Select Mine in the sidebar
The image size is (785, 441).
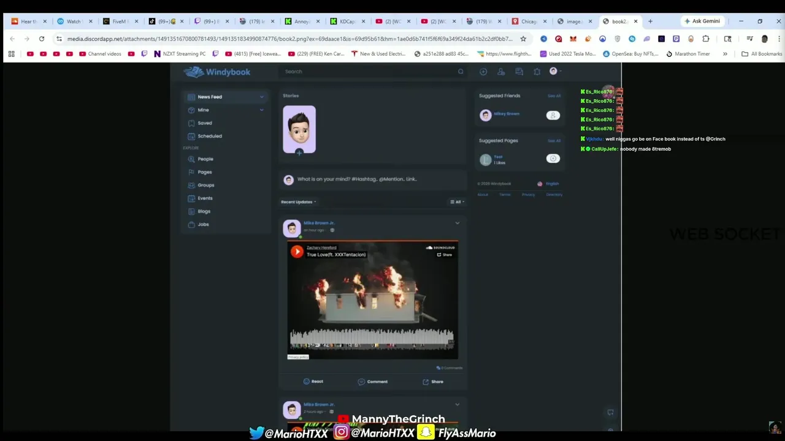point(226,110)
